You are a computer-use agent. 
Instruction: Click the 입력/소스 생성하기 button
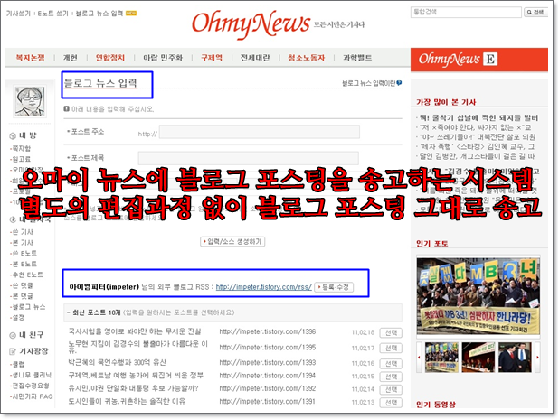click(232, 242)
